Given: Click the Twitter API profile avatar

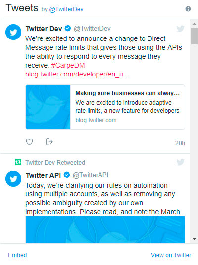Looking at the screenshot, I should 13,179.
